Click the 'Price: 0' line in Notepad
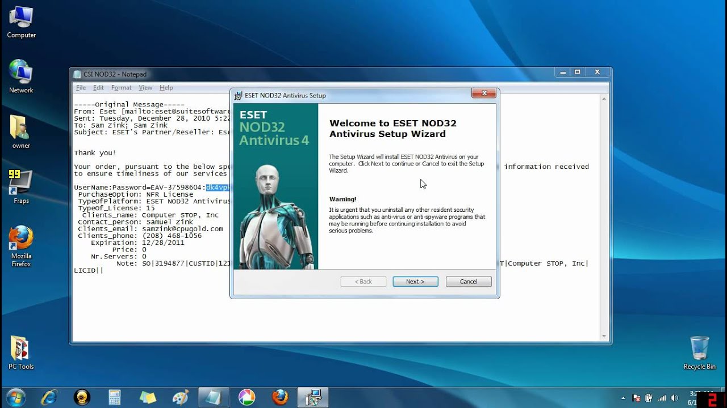The height and width of the screenshot is (408, 727). point(129,249)
